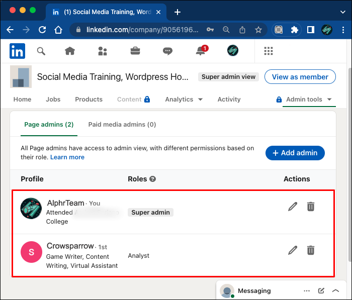Expand the Messaging panel chevron
This screenshot has width=352, height=300.
[x=336, y=291]
